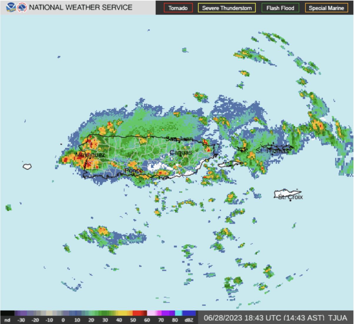Click the St. Thomas island label
Viewport: 354px width, 324px height.
coord(272,151)
